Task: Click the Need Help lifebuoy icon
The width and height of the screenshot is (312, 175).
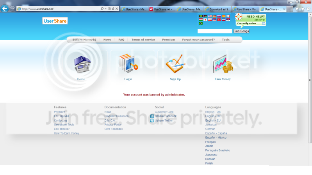Action: (238, 17)
